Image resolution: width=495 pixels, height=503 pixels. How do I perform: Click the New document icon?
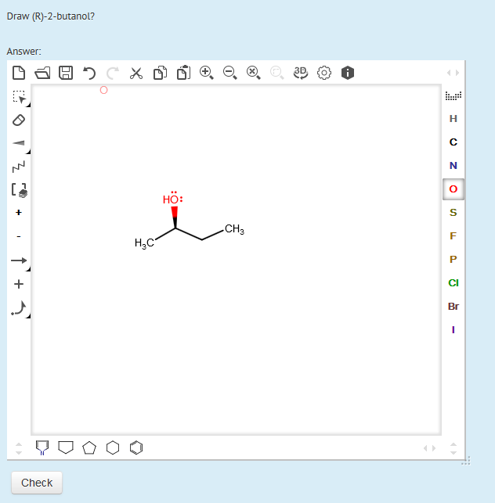point(19,73)
